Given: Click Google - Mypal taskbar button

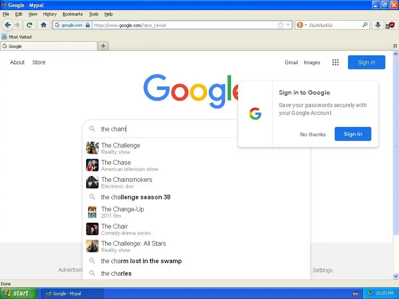Looking at the screenshot, I should (72, 294).
